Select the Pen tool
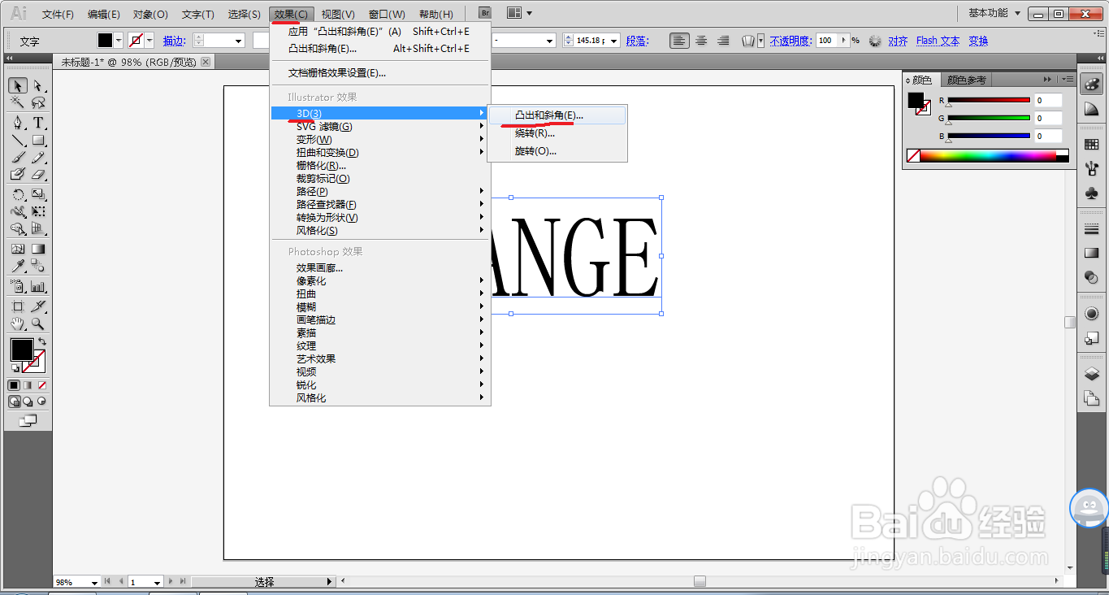The width and height of the screenshot is (1109, 595). (x=18, y=123)
